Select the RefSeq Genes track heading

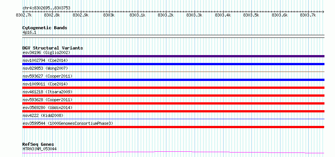(x=38, y=145)
